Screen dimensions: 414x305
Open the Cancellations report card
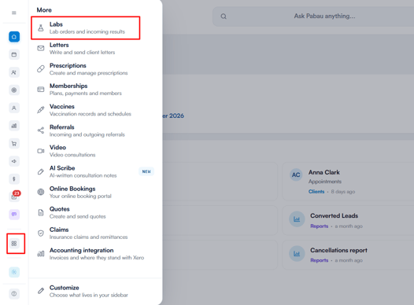click(348, 255)
